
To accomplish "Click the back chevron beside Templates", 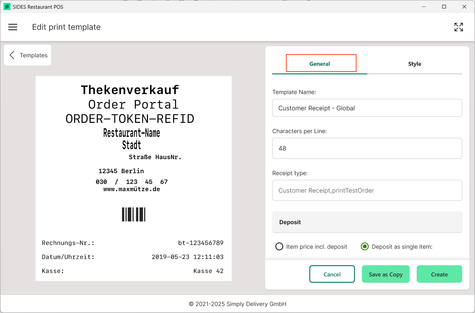I will [x=12, y=55].
